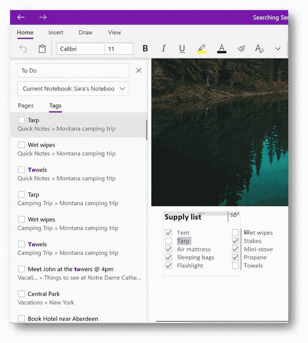The width and height of the screenshot is (308, 343).
Task: Check the Tarp checkbox in Supply list
Action: pos(169,241)
